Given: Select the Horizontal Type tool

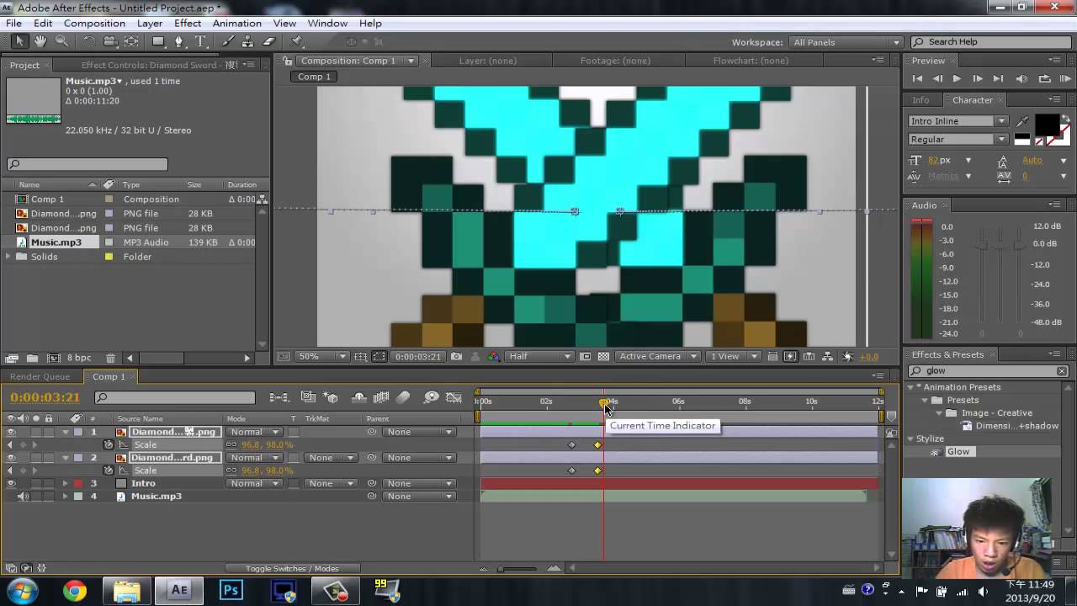Looking at the screenshot, I should click(x=200, y=41).
